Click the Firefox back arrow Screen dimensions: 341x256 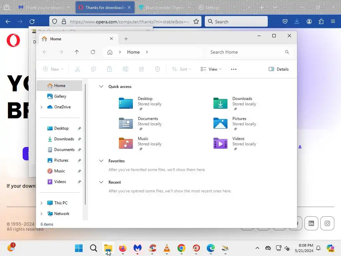pos(8,22)
